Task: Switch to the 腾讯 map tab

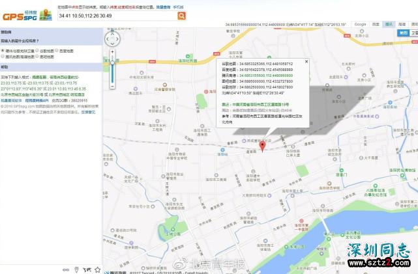Action: click(389, 24)
